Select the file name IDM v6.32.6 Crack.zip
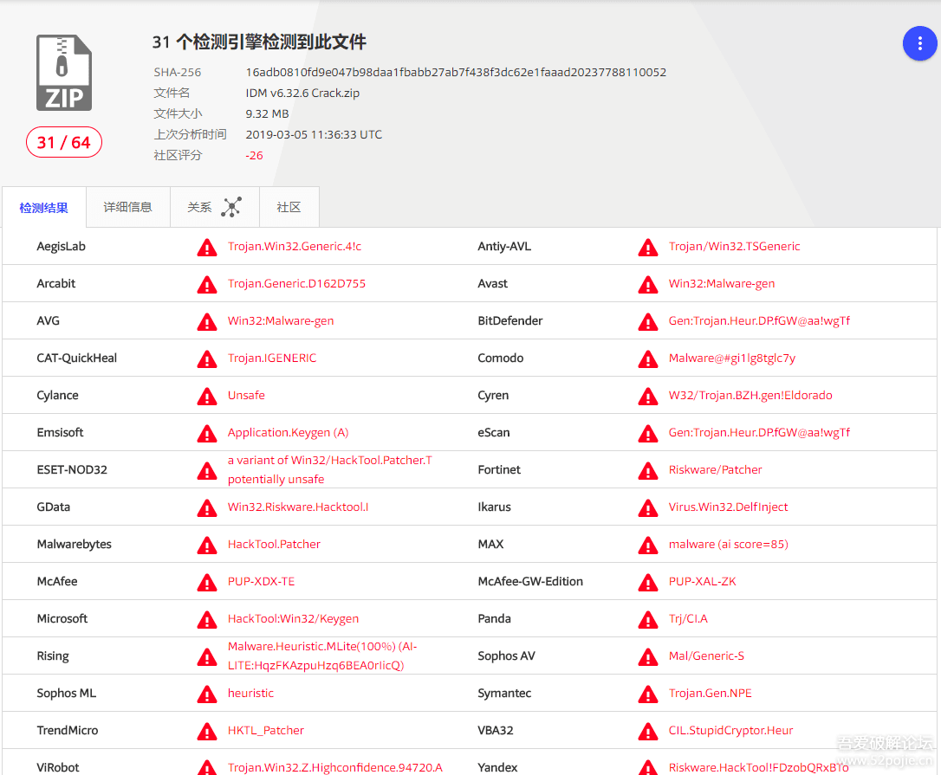Viewport: 941px width, 775px height. click(x=302, y=93)
